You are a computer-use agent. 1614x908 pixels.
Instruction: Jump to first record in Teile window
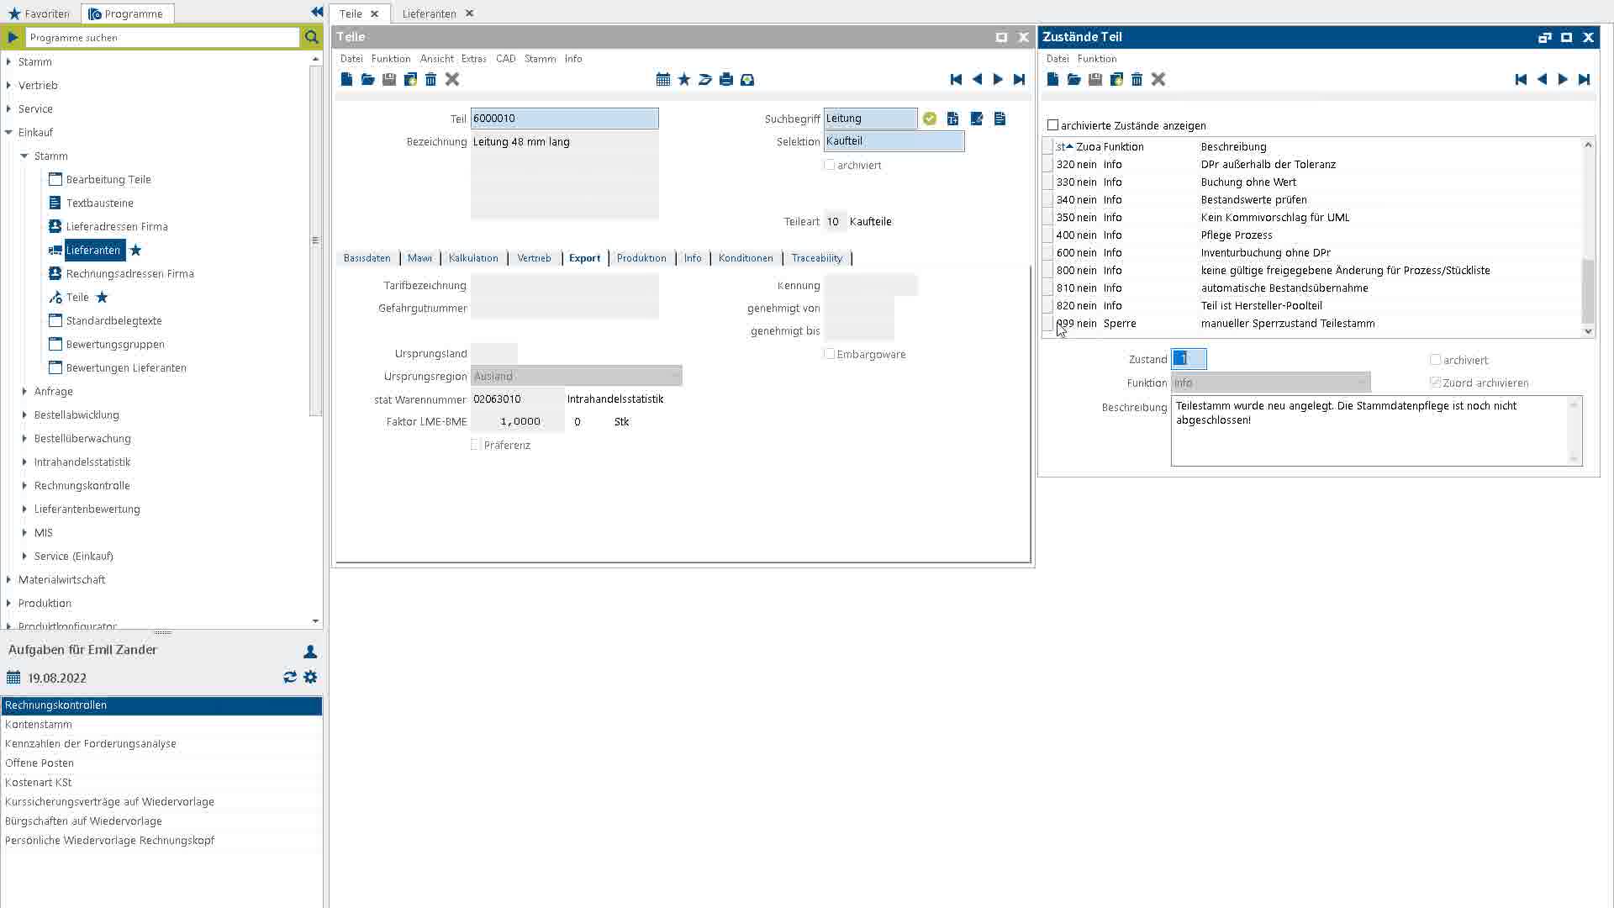coord(956,79)
